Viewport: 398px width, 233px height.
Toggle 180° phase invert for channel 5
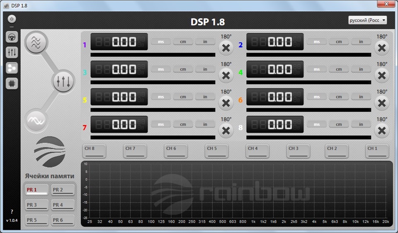click(x=226, y=103)
